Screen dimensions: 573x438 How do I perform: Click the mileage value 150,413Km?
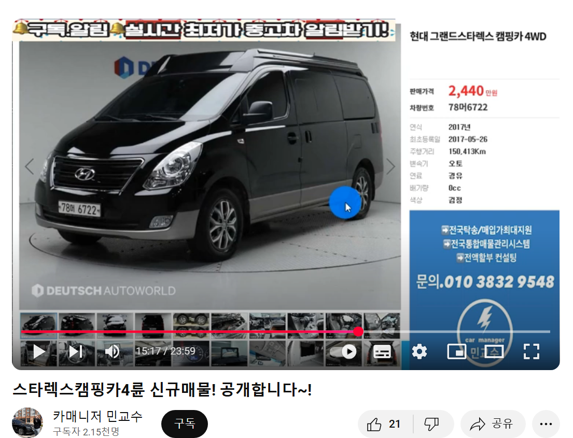pyautogui.click(x=467, y=151)
